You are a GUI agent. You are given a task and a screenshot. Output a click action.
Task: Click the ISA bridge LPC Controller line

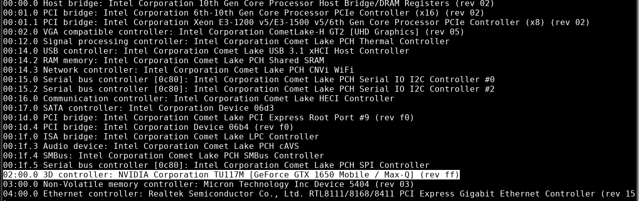(161, 137)
